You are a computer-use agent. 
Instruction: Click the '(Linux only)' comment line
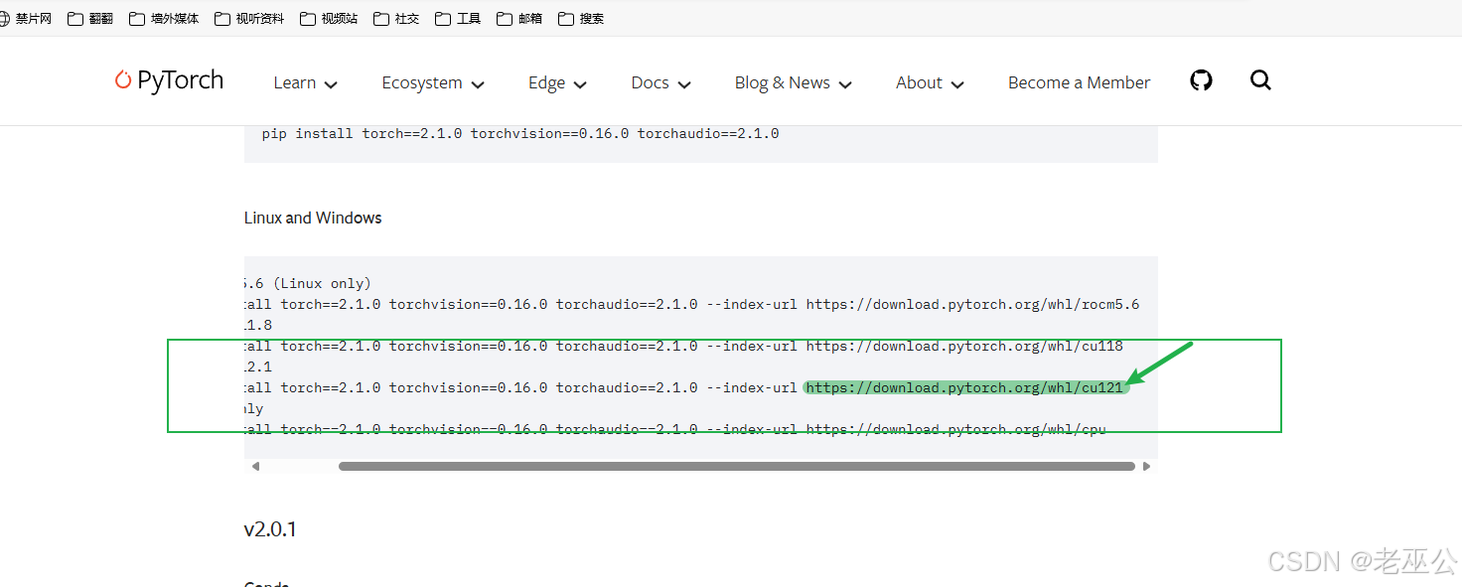click(307, 283)
